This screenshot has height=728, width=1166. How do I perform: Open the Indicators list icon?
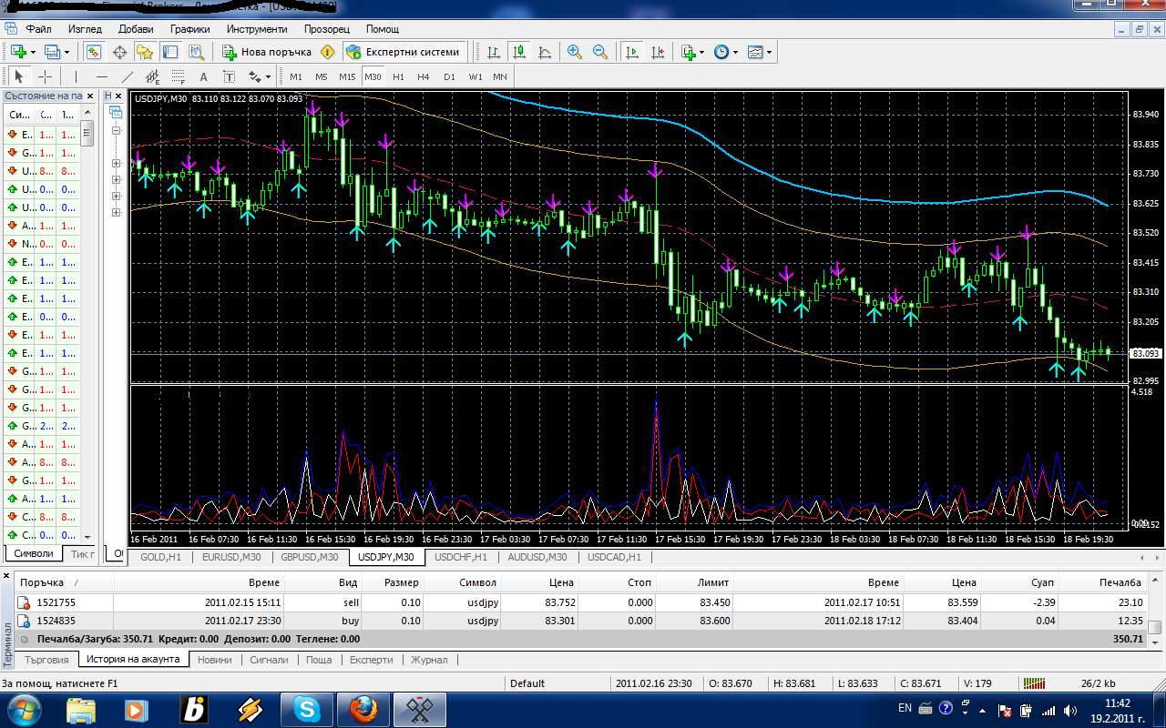[689, 52]
